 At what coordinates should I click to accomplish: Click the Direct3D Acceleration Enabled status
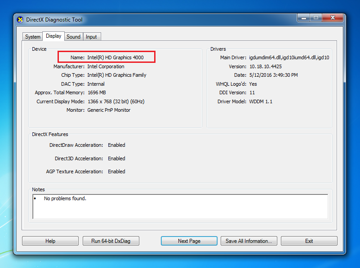[x=116, y=158]
